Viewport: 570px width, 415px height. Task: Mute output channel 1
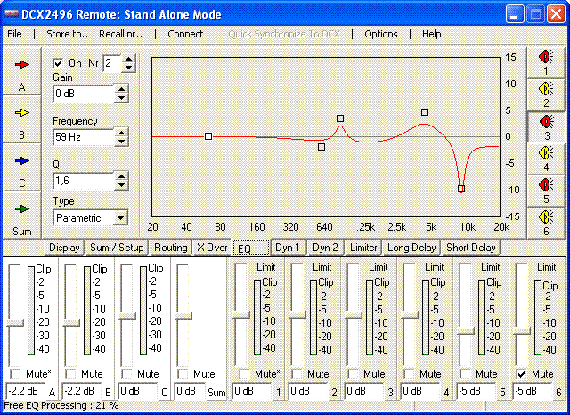[244, 374]
